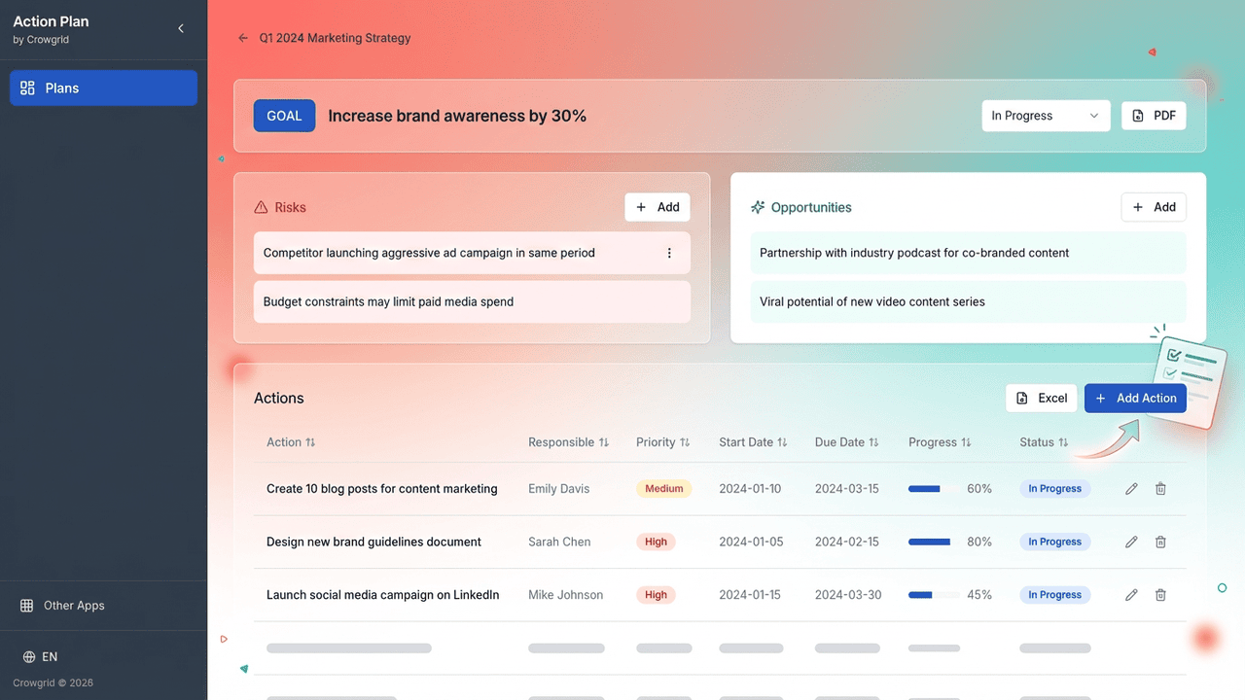Delete the blog posts action using the trash icon

tap(1160, 489)
